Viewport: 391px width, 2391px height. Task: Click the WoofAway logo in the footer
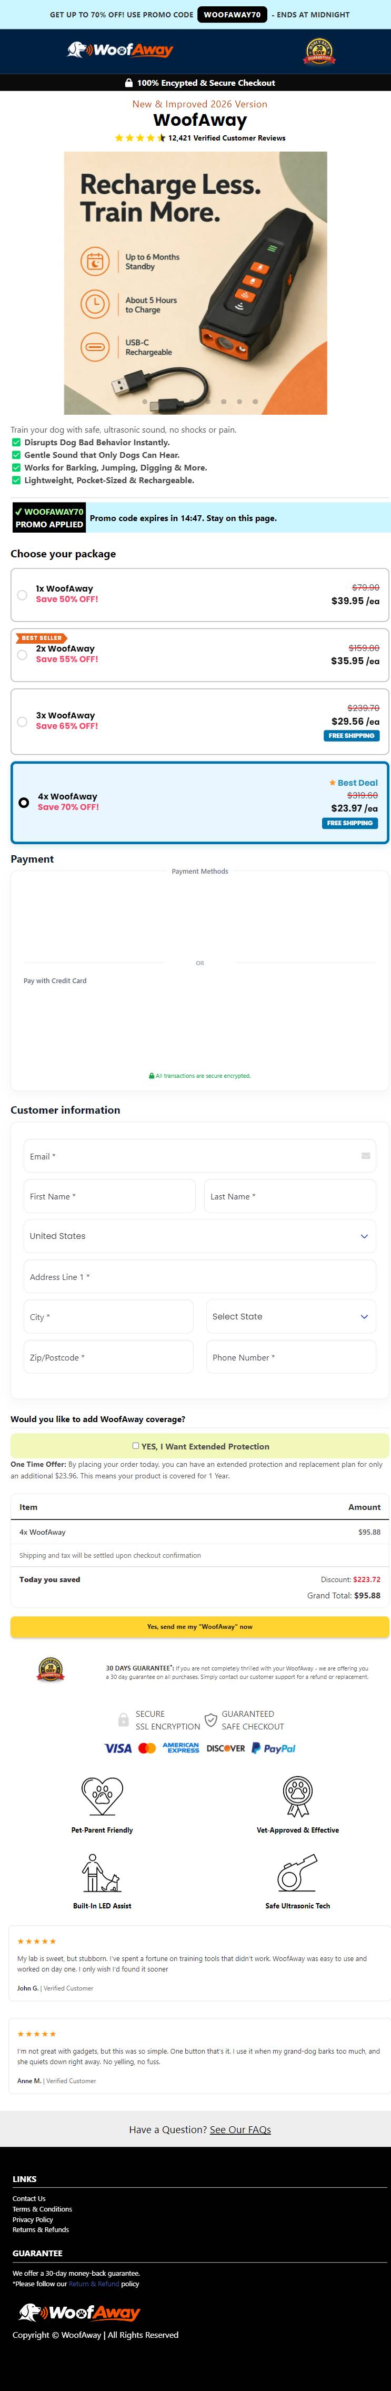[80, 2312]
